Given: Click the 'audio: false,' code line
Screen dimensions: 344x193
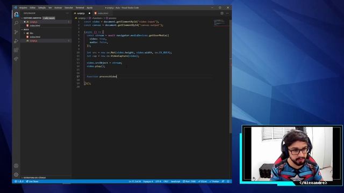Looking at the screenshot, I should click(99, 42).
